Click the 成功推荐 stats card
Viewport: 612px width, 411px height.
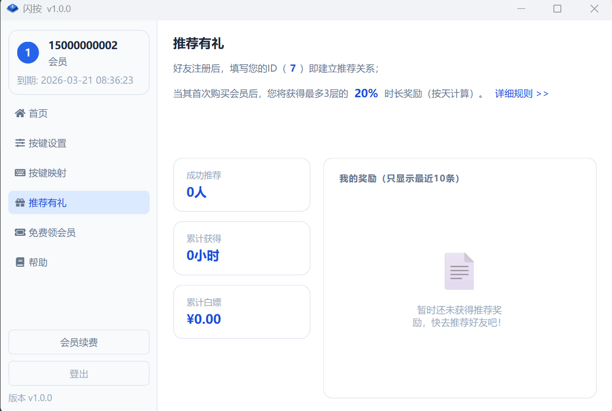point(242,185)
